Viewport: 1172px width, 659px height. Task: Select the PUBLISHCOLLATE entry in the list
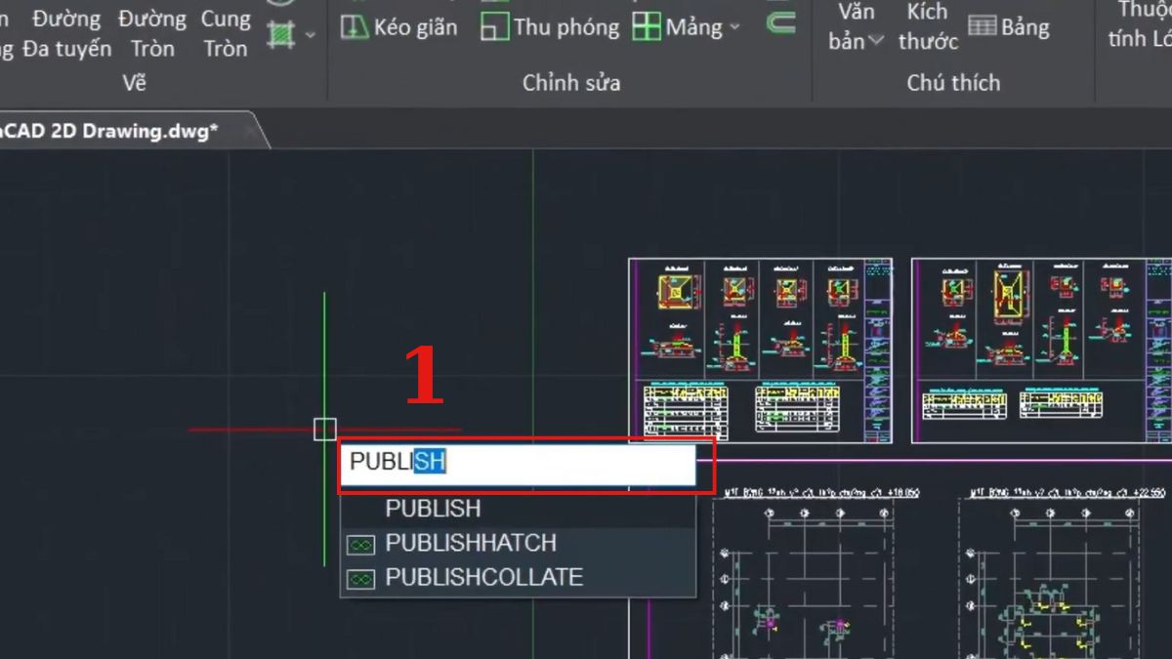[484, 578]
